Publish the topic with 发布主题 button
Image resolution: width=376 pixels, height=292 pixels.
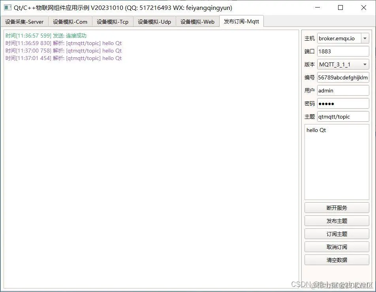(337, 220)
